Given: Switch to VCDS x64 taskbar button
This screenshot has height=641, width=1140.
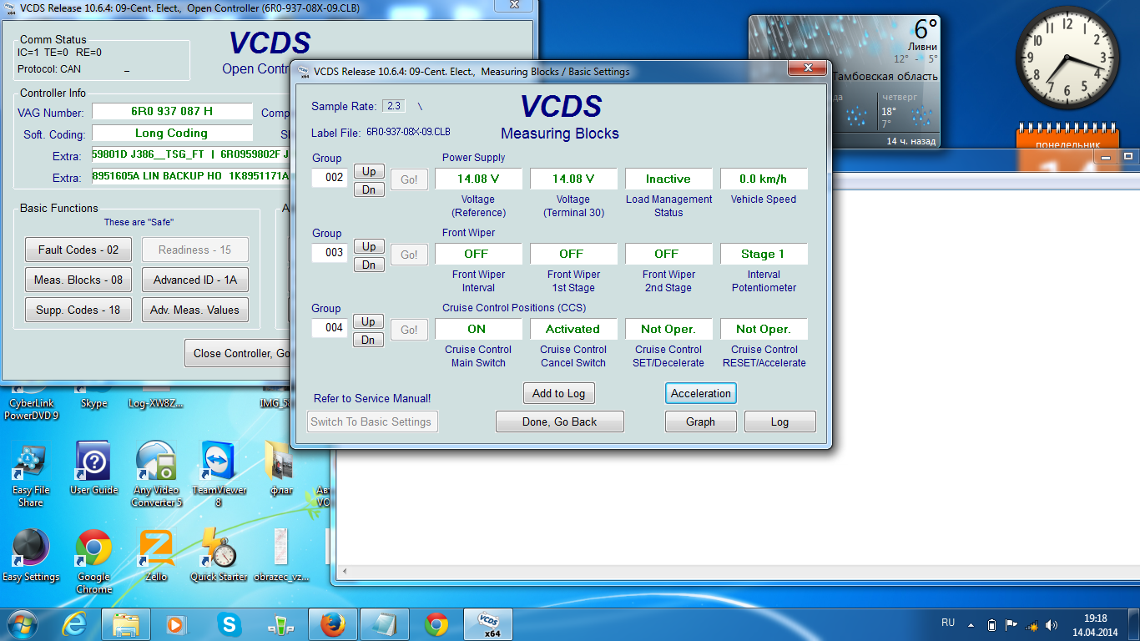Looking at the screenshot, I should [x=487, y=624].
